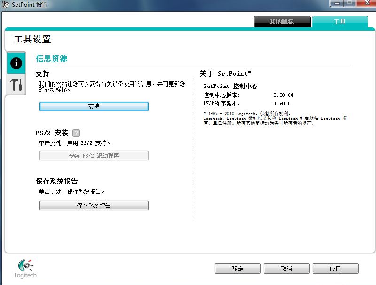The width and height of the screenshot is (376, 285).
Task: Click the SetPoint title bar app icon
Action: coord(5,5)
